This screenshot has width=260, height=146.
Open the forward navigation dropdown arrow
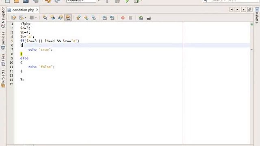(36, 18)
